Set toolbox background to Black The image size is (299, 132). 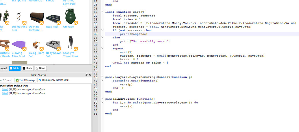point(28,68)
